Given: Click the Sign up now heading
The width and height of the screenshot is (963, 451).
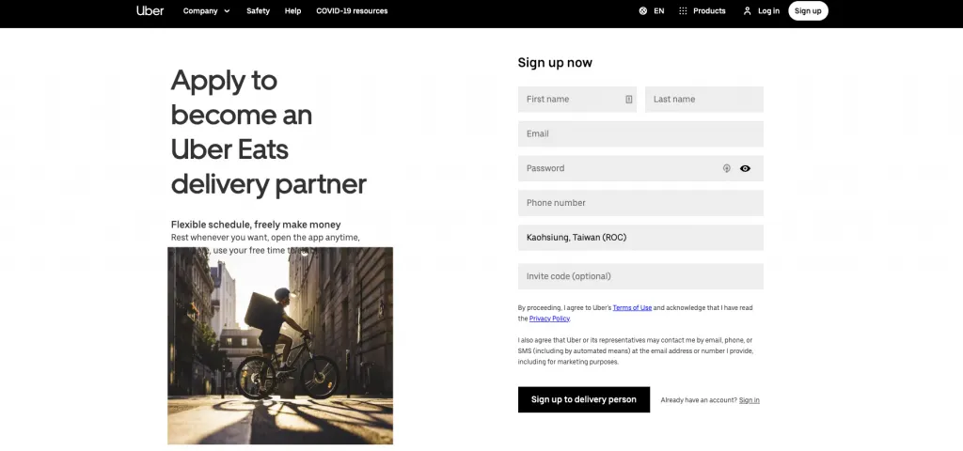Looking at the screenshot, I should click(x=555, y=63).
